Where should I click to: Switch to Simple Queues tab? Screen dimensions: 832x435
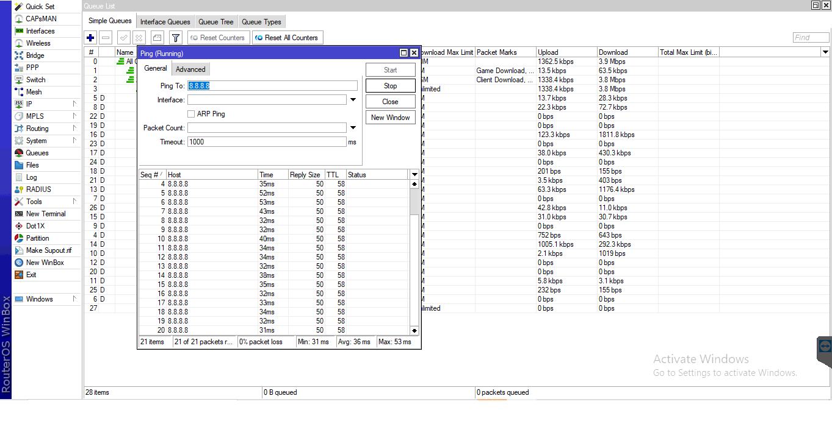(x=110, y=21)
